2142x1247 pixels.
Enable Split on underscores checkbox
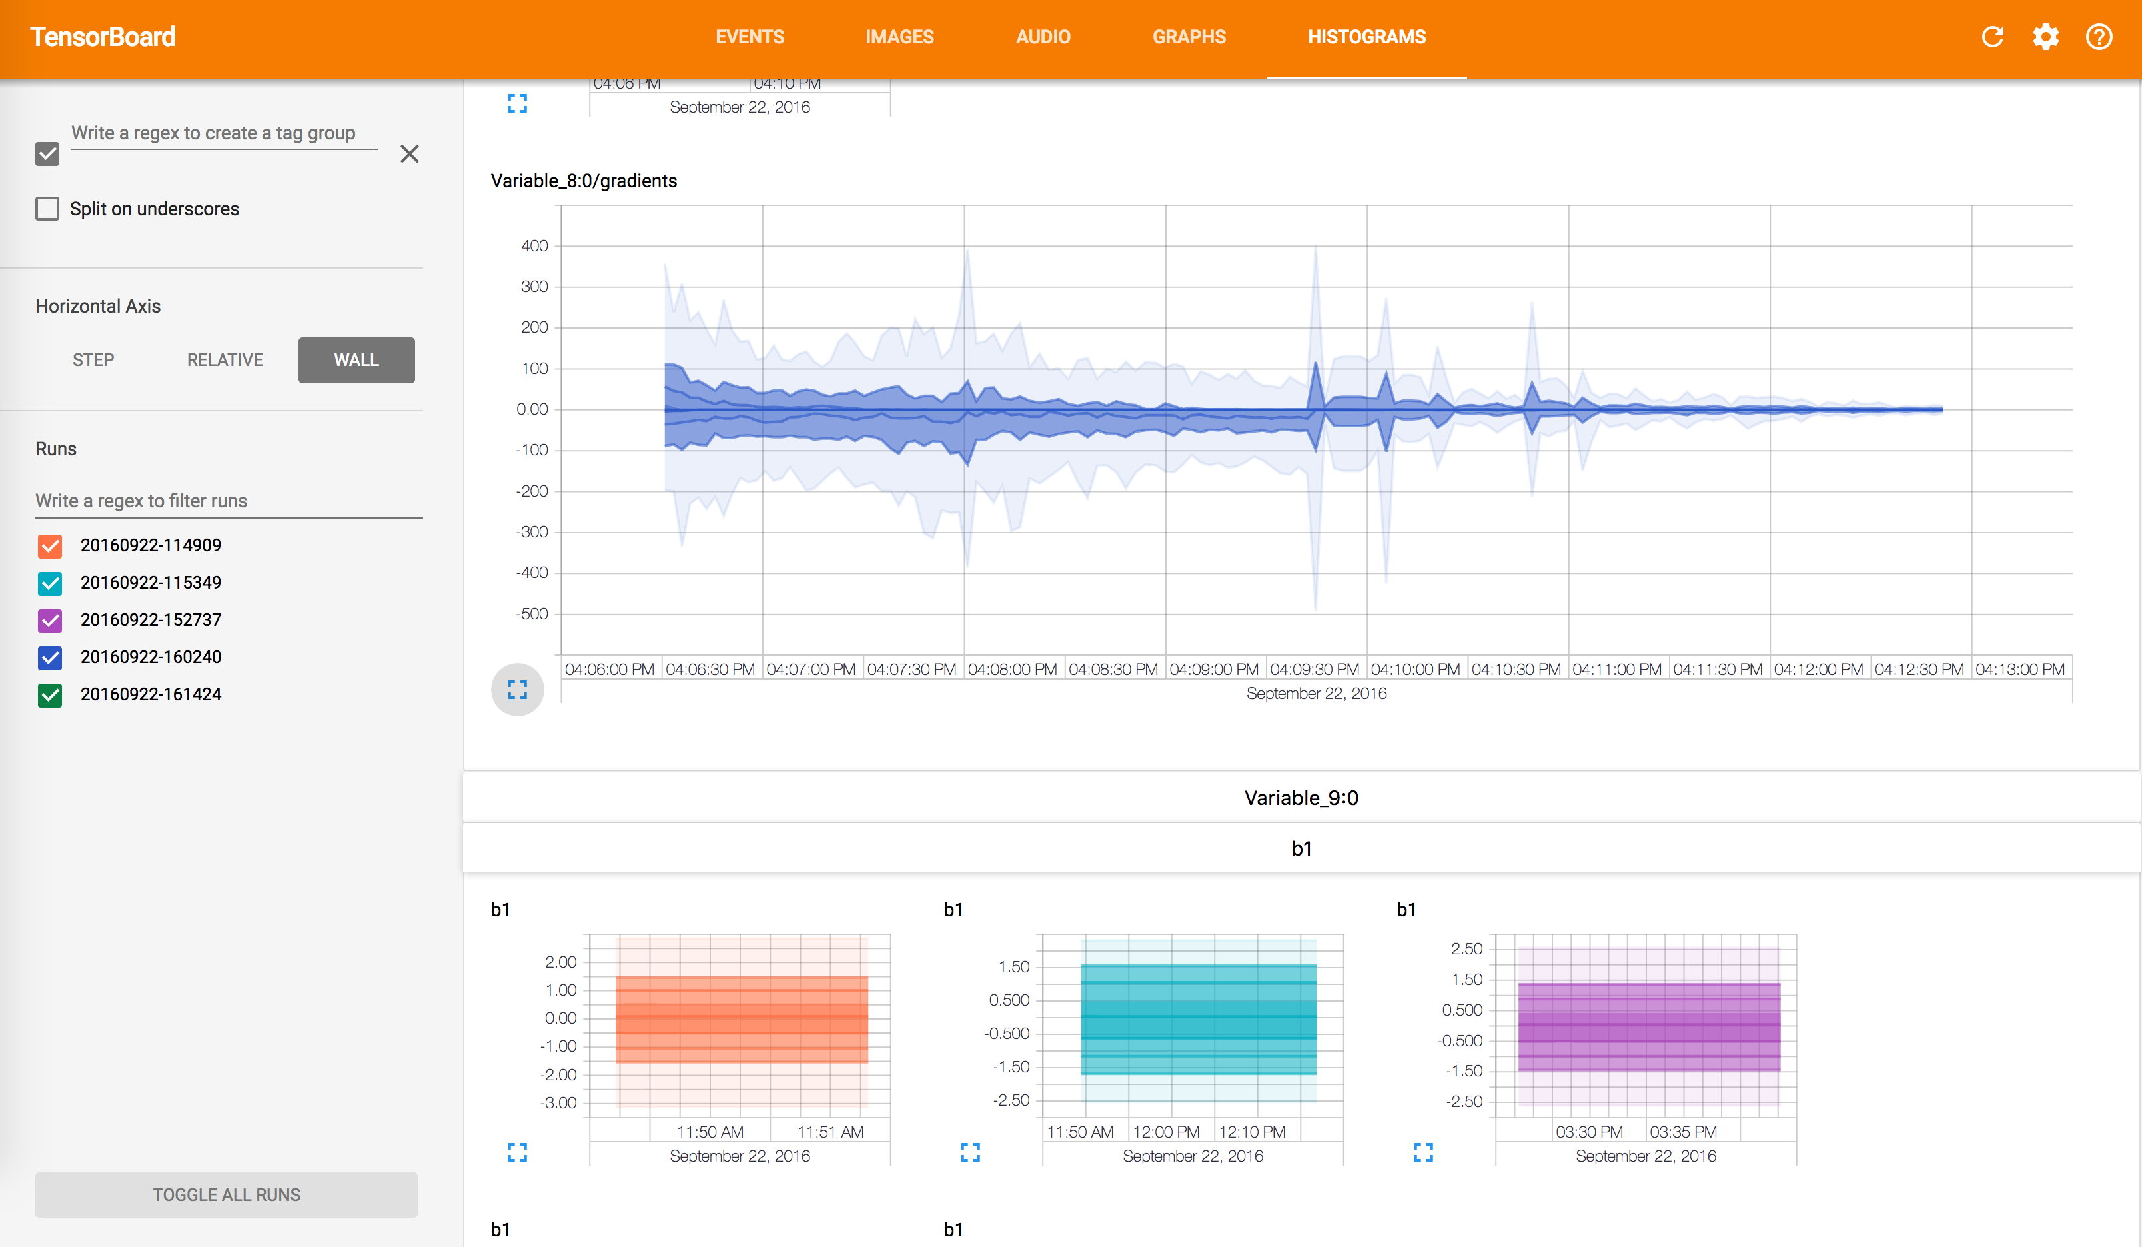click(47, 209)
